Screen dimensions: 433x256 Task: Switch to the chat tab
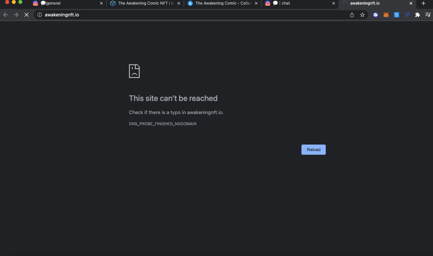(x=299, y=3)
